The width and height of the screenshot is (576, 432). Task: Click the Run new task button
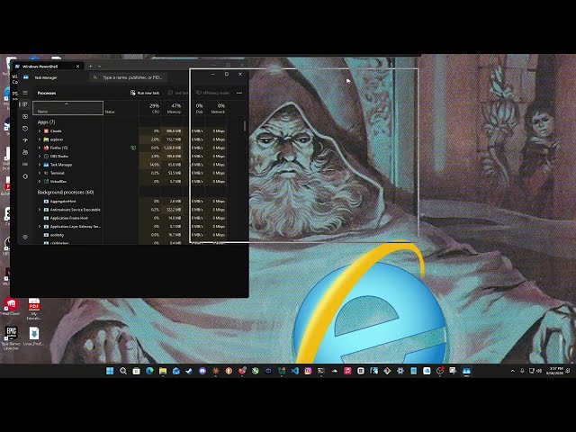[x=145, y=93]
